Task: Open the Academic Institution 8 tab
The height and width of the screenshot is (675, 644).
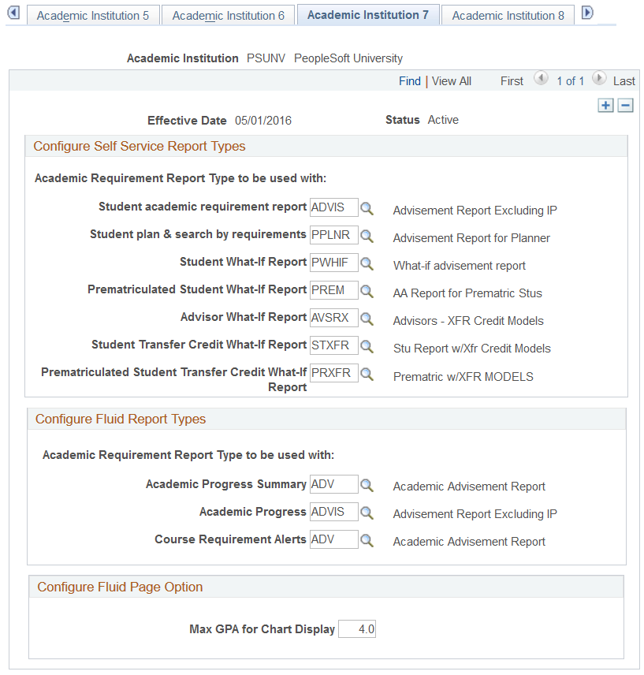Action: pyautogui.click(x=508, y=14)
